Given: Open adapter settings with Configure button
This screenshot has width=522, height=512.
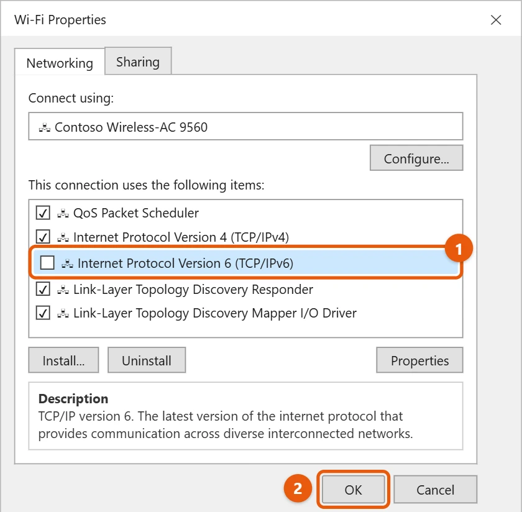Looking at the screenshot, I should pyautogui.click(x=416, y=158).
